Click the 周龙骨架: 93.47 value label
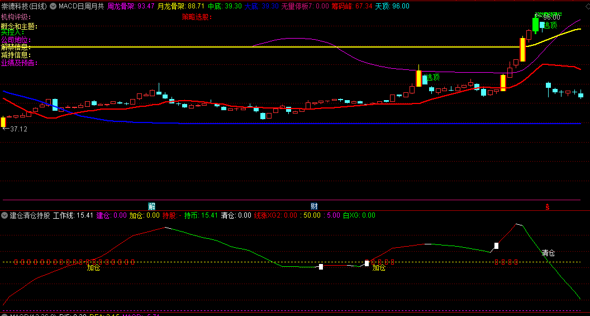 click(131, 6)
